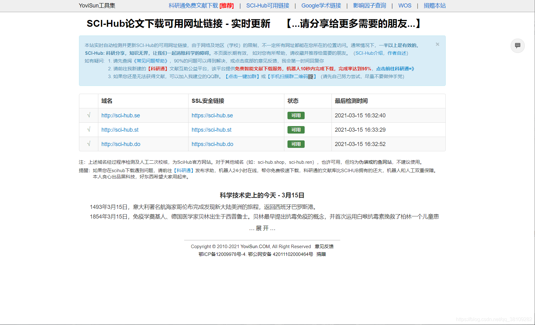Open the 科研通 link in the 提醒 note
The width and height of the screenshot is (535, 325).
click(184, 171)
